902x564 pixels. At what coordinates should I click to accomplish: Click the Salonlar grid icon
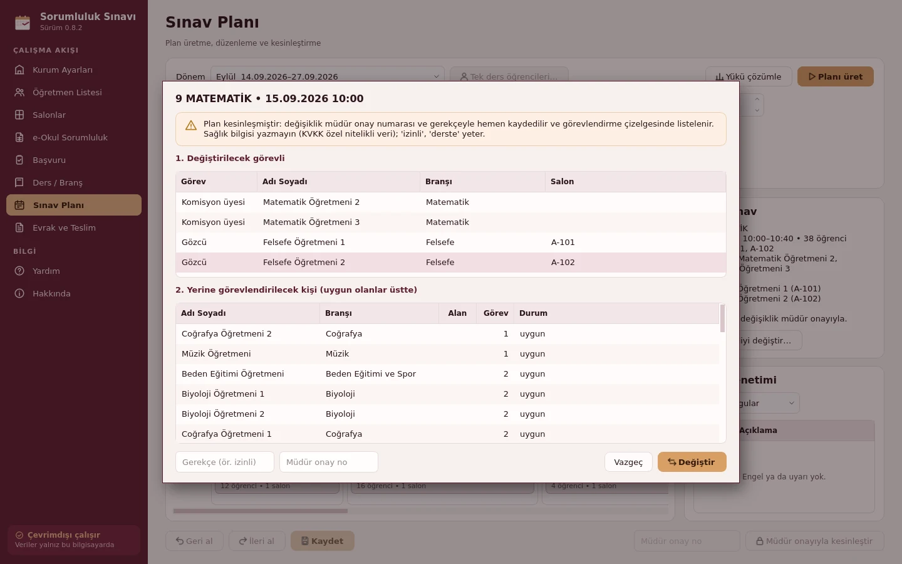point(19,115)
